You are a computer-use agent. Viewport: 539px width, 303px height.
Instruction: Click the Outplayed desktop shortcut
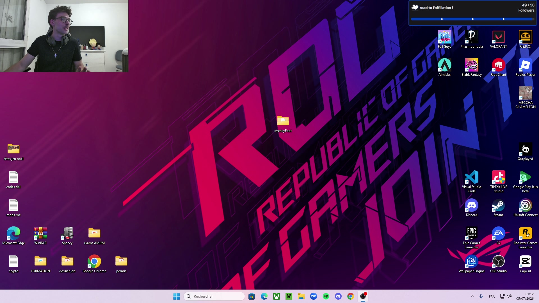pyautogui.click(x=525, y=152)
